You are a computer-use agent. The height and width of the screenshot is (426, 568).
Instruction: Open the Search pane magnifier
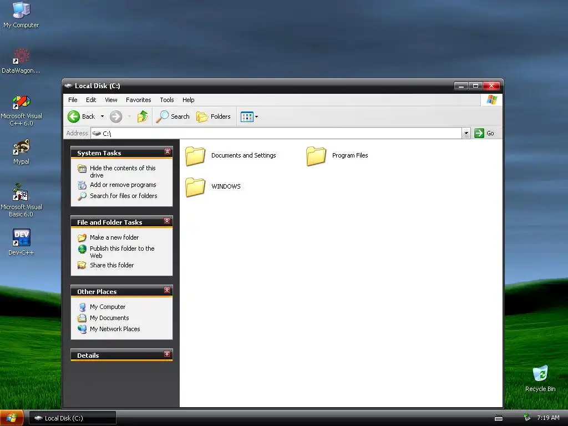coord(163,116)
